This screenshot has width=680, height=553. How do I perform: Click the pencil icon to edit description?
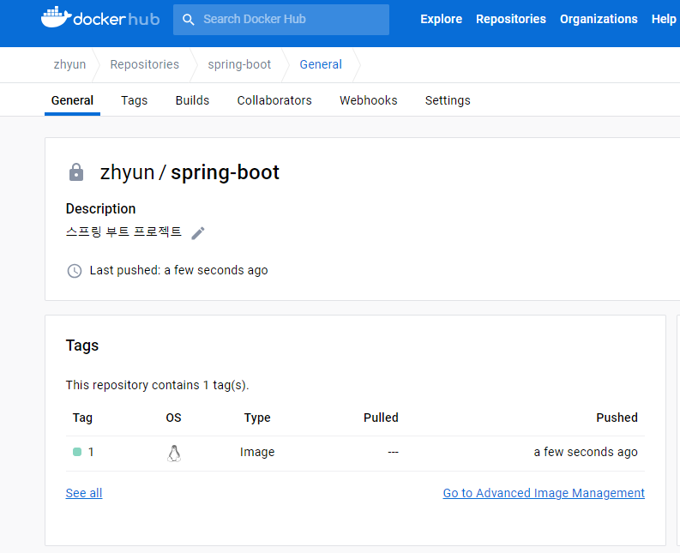pos(198,233)
